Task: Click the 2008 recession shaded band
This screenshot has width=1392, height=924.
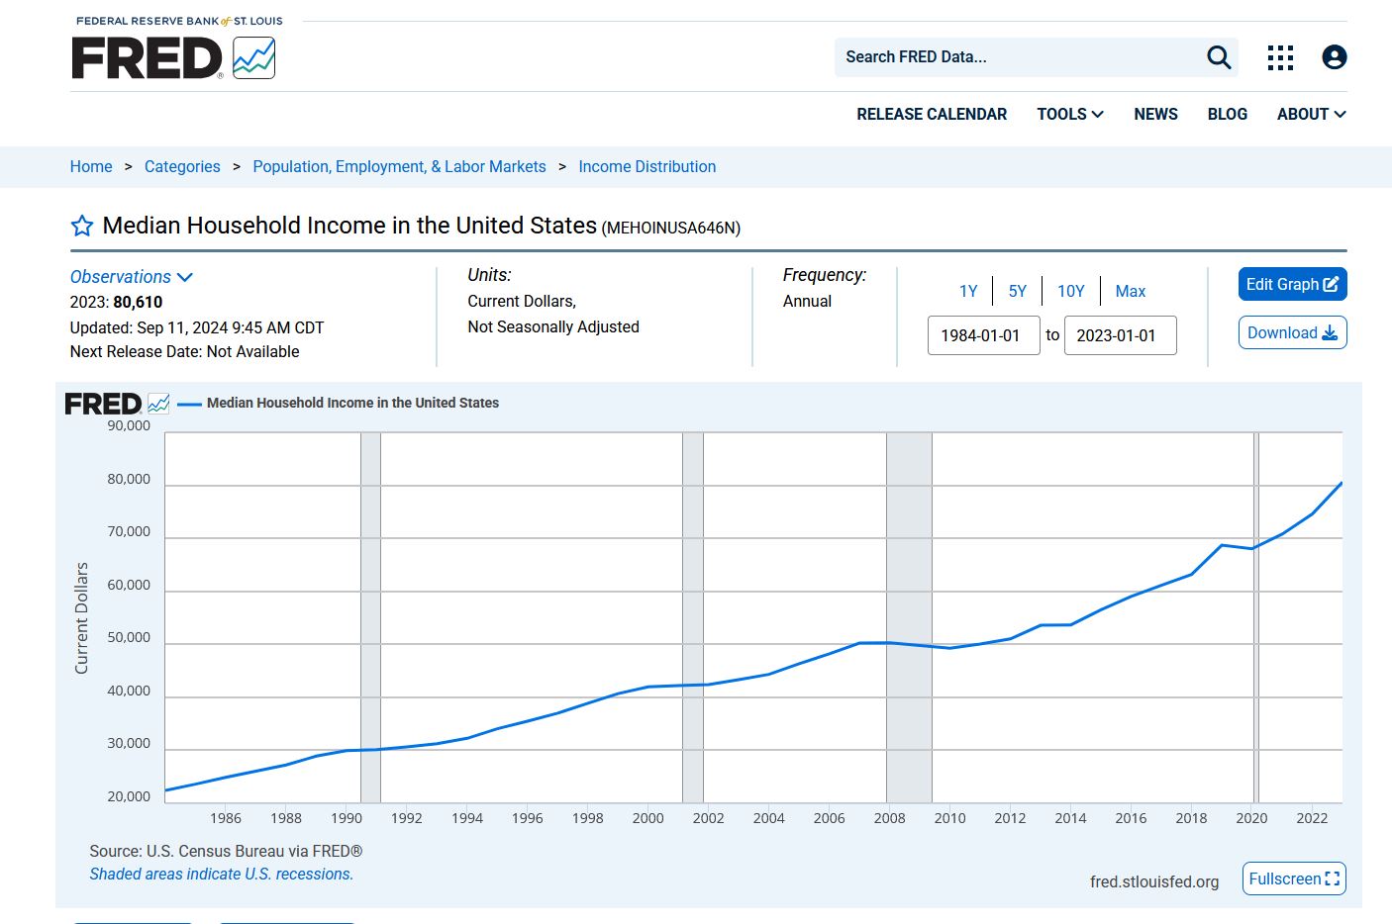Action: 909,617
